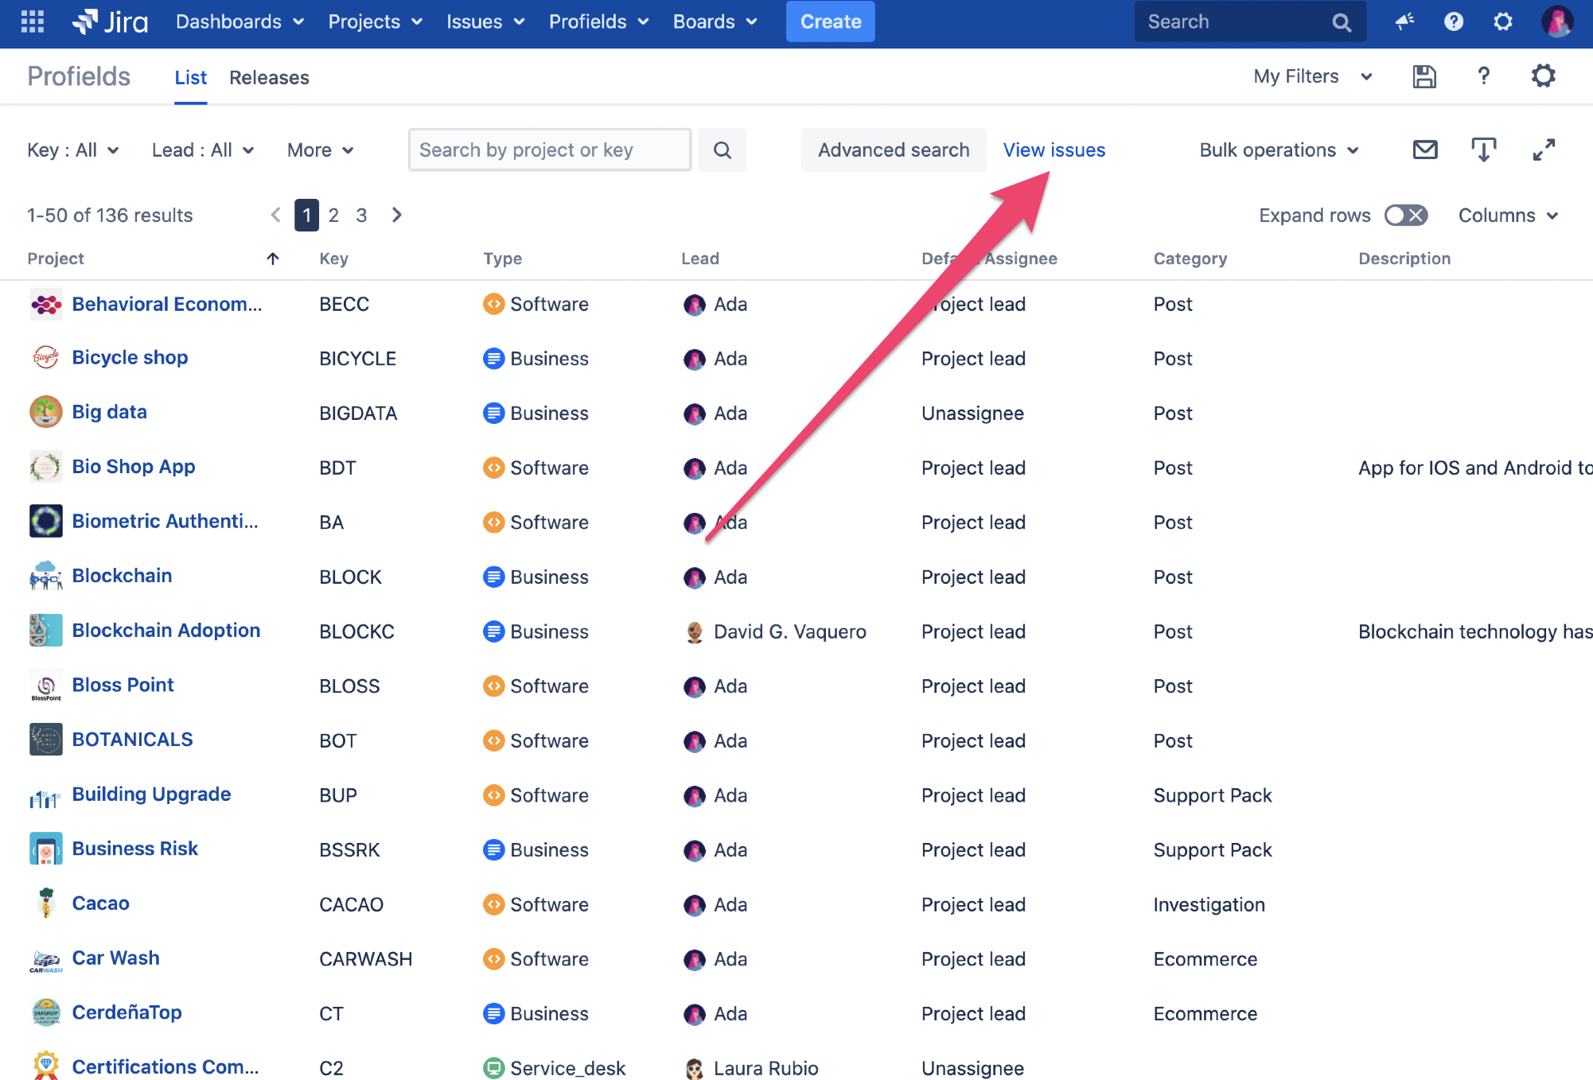Image resolution: width=1593 pixels, height=1080 pixels.
Task: Open the Lead: All filter dropdown
Action: (203, 150)
